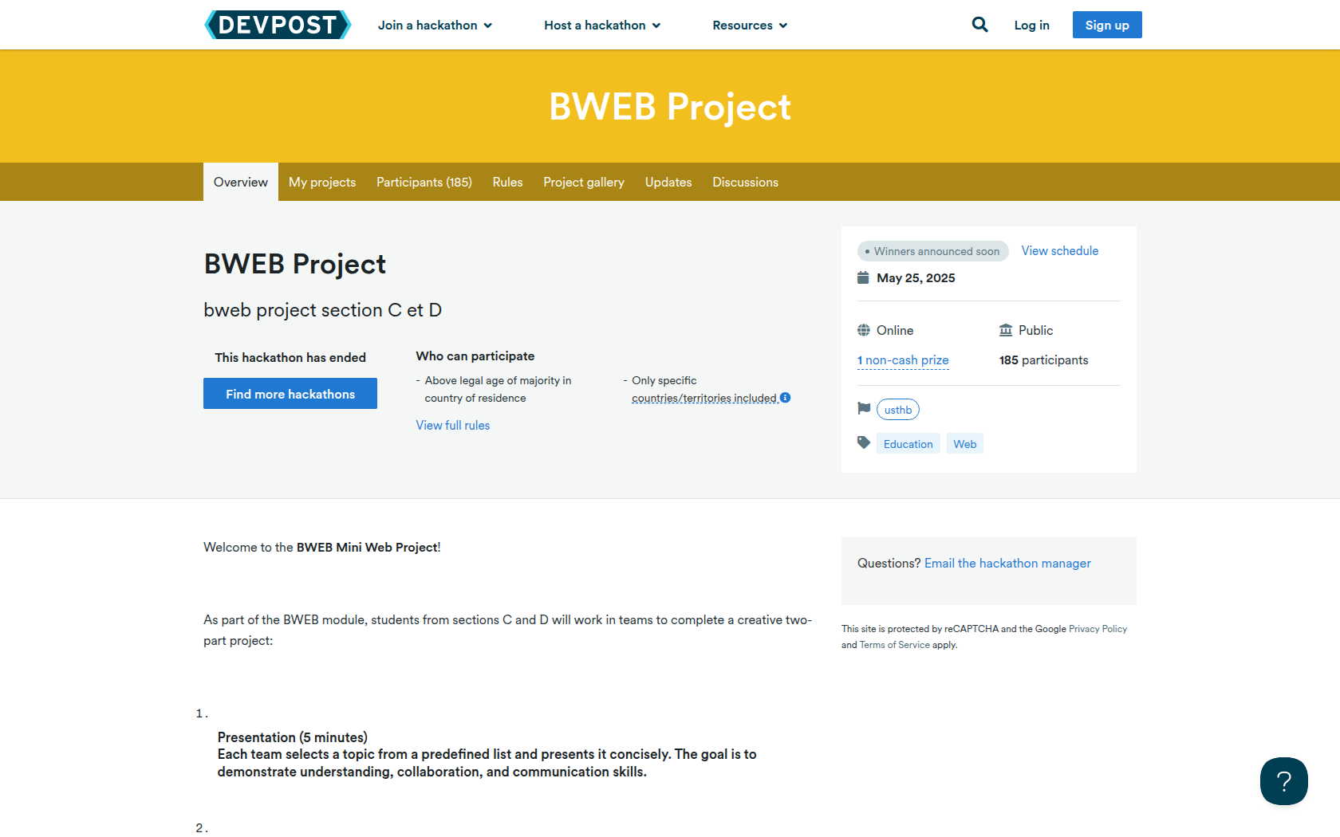1340x837 pixels.
Task: Expand the Join a hackathon dropdown
Action: tap(435, 26)
